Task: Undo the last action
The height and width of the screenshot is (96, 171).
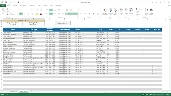Action: click(10, 2)
